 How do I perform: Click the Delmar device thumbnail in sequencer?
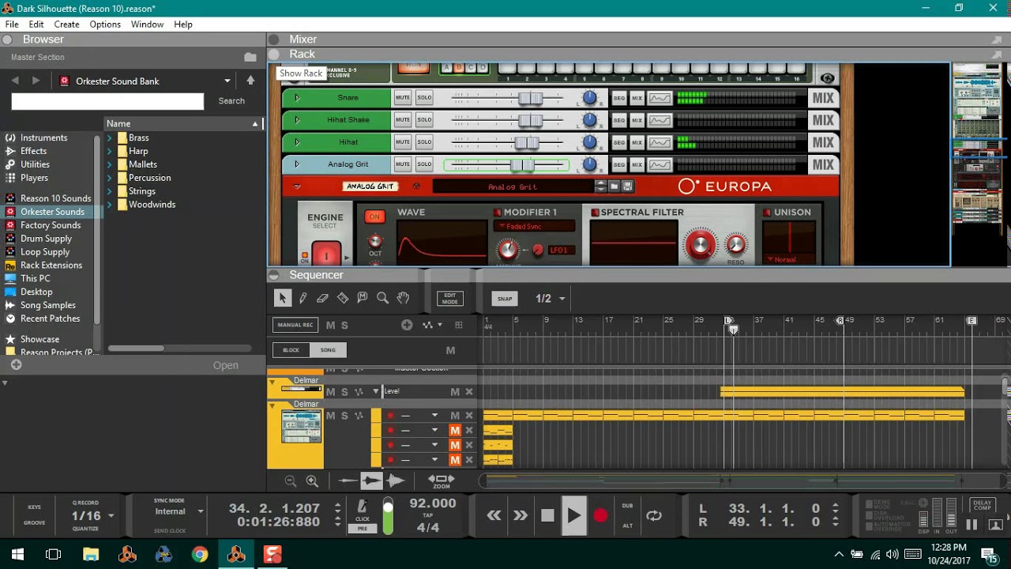302,427
